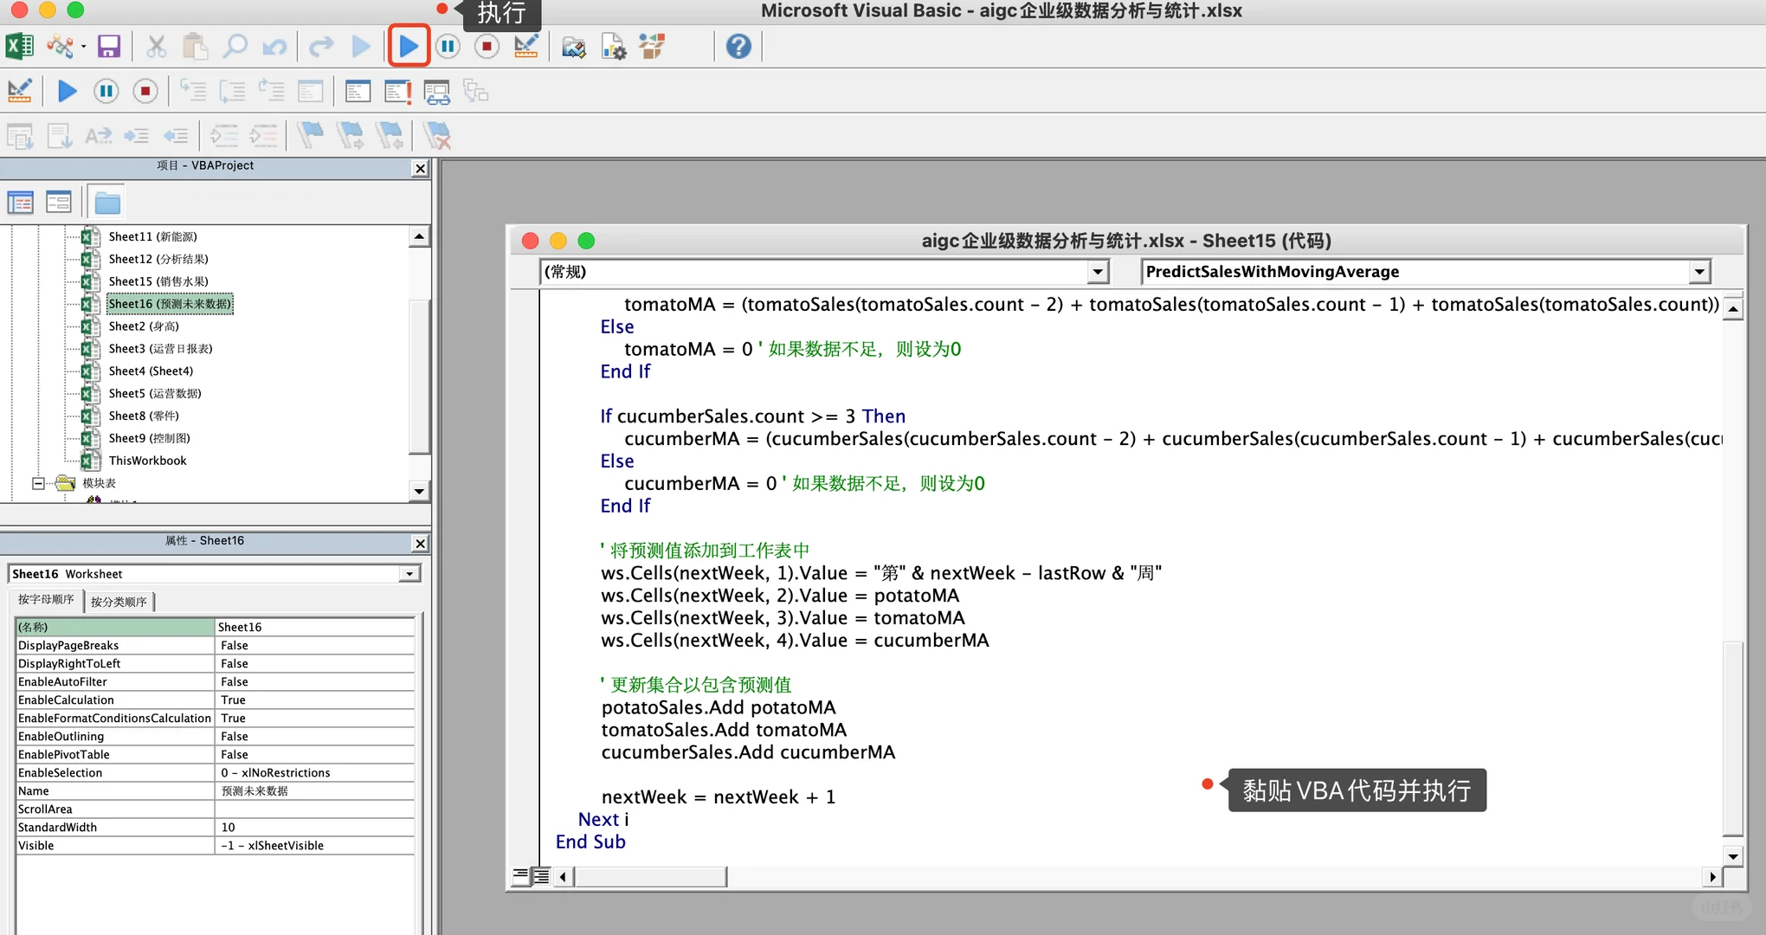Select ThisWorkbook in the project tree
This screenshot has height=935, width=1766.
coord(147,461)
